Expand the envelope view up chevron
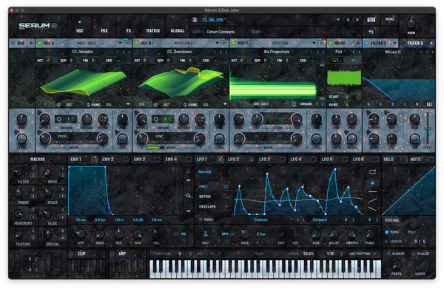The width and height of the screenshot is (444, 289). [x=188, y=180]
